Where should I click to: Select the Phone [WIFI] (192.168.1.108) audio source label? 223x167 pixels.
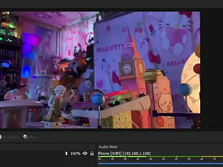coord(125,154)
